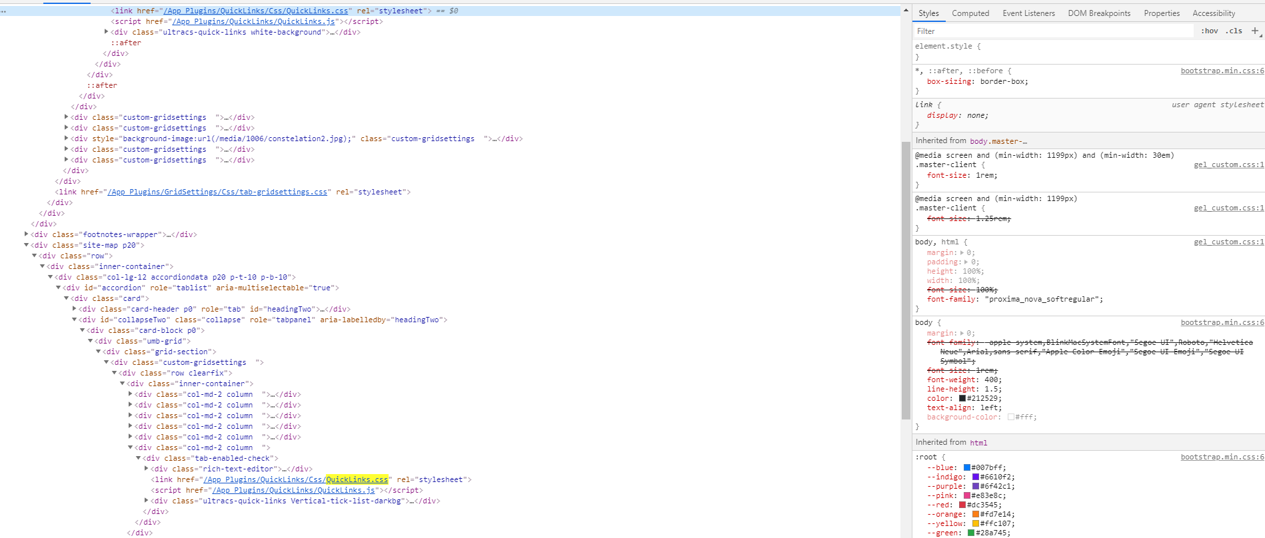
Task: Edit the "proxima_nova_softregular" font-family value
Action: pos(1042,300)
